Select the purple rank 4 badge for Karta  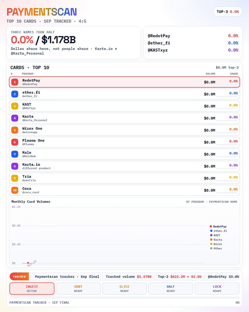click(15, 118)
